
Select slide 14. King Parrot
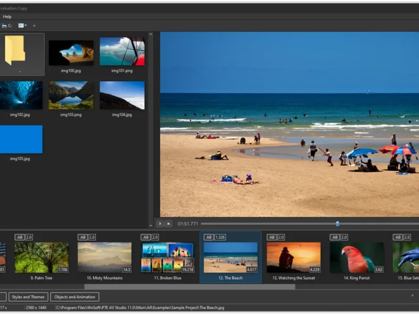tap(357, 257)
